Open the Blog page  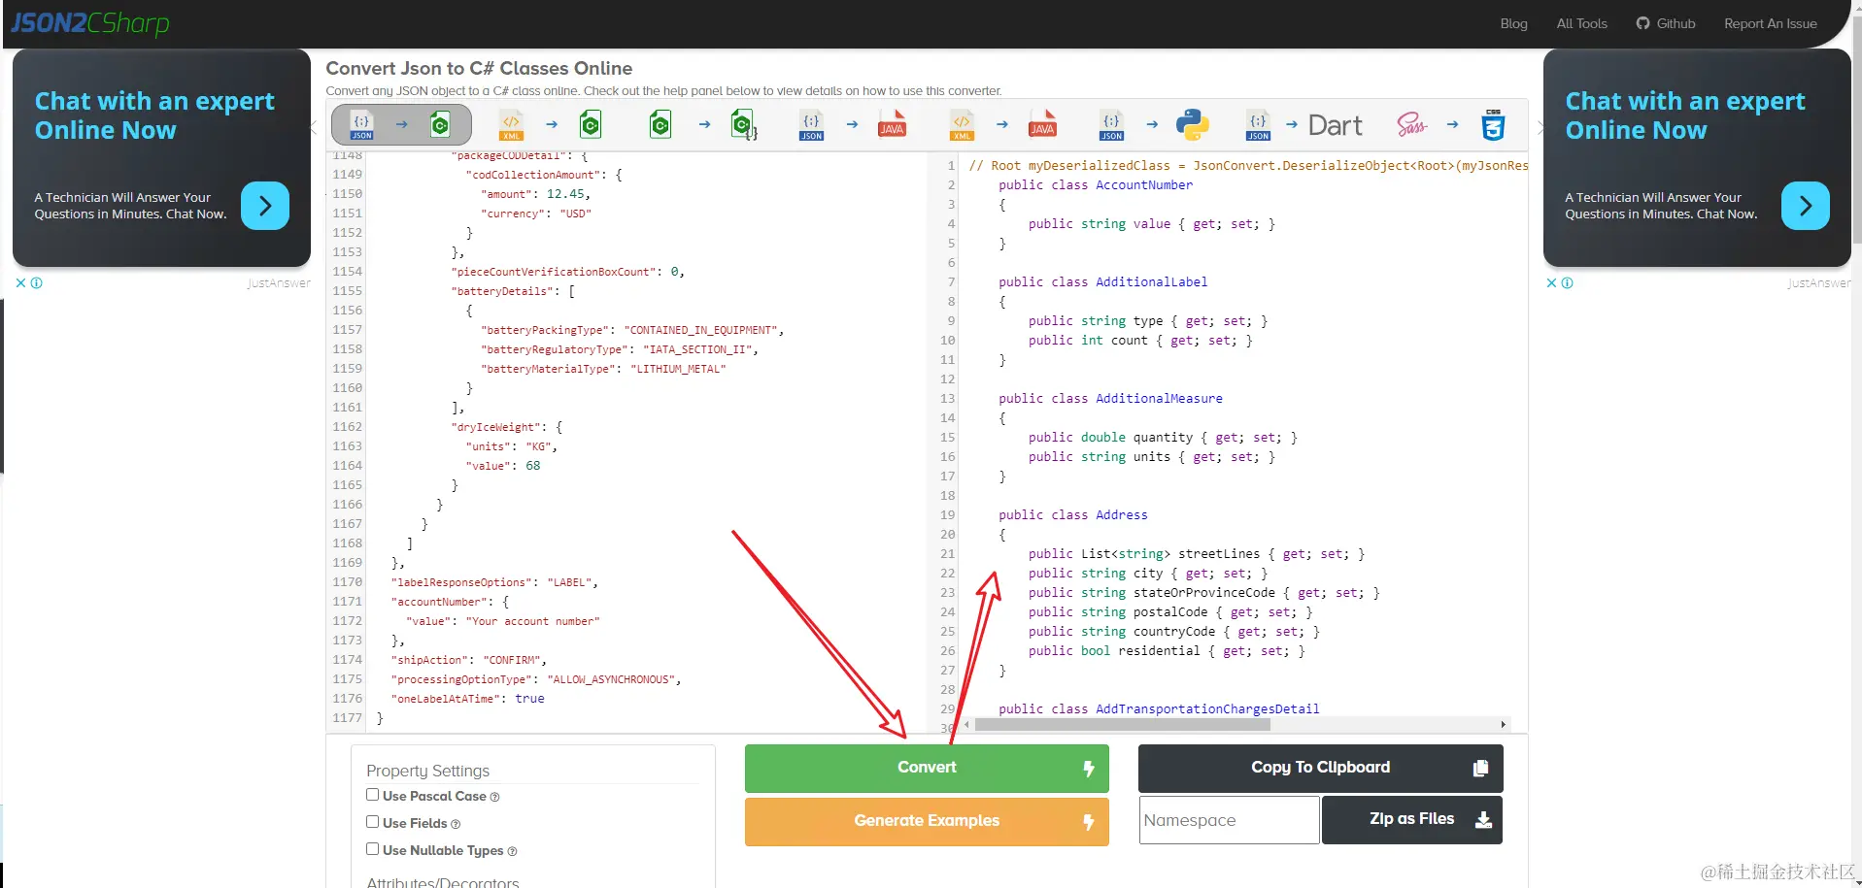coord(1513,23)
